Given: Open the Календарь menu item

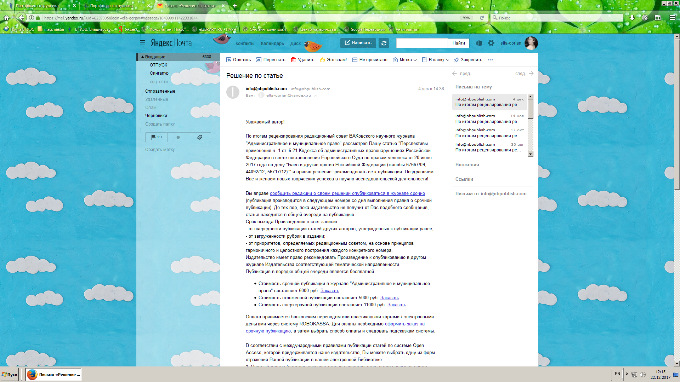Looking at the screenshot, I should [272, 44].
